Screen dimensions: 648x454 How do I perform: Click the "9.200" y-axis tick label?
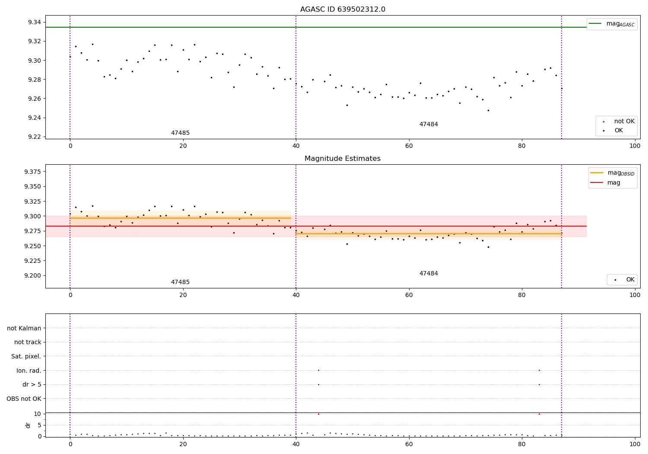pyautogui.click(x=32, y=276)
